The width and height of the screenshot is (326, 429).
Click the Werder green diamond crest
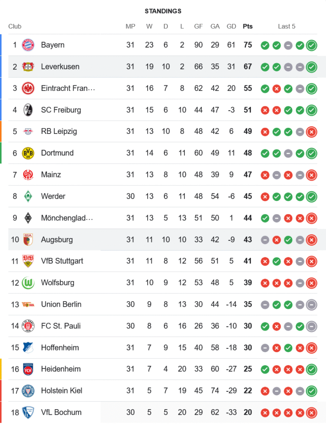tap(28, 196)
